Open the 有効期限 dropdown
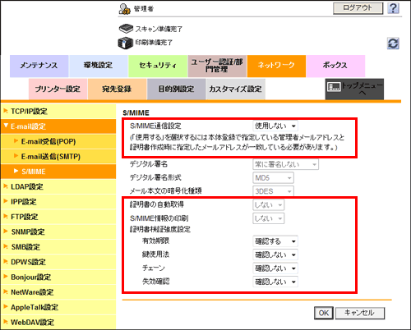 coord(275,241)
